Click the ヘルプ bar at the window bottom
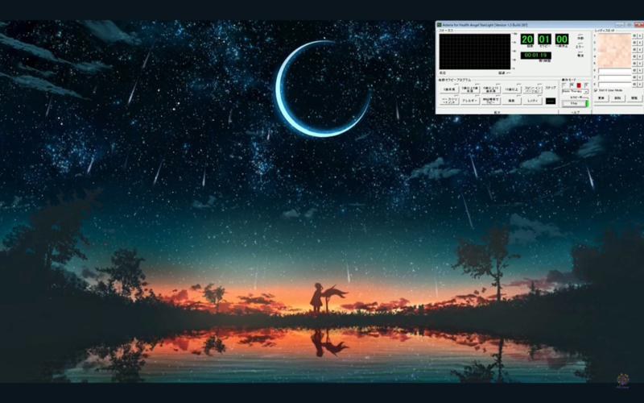The width and height of the screenshot is (644, 403). click(x=576, y=112)
